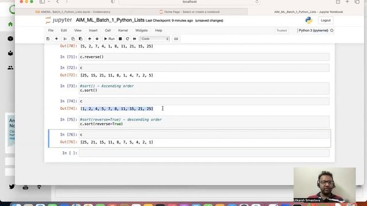
Task: Click the Jupyter logo
Action: point(58,21)
